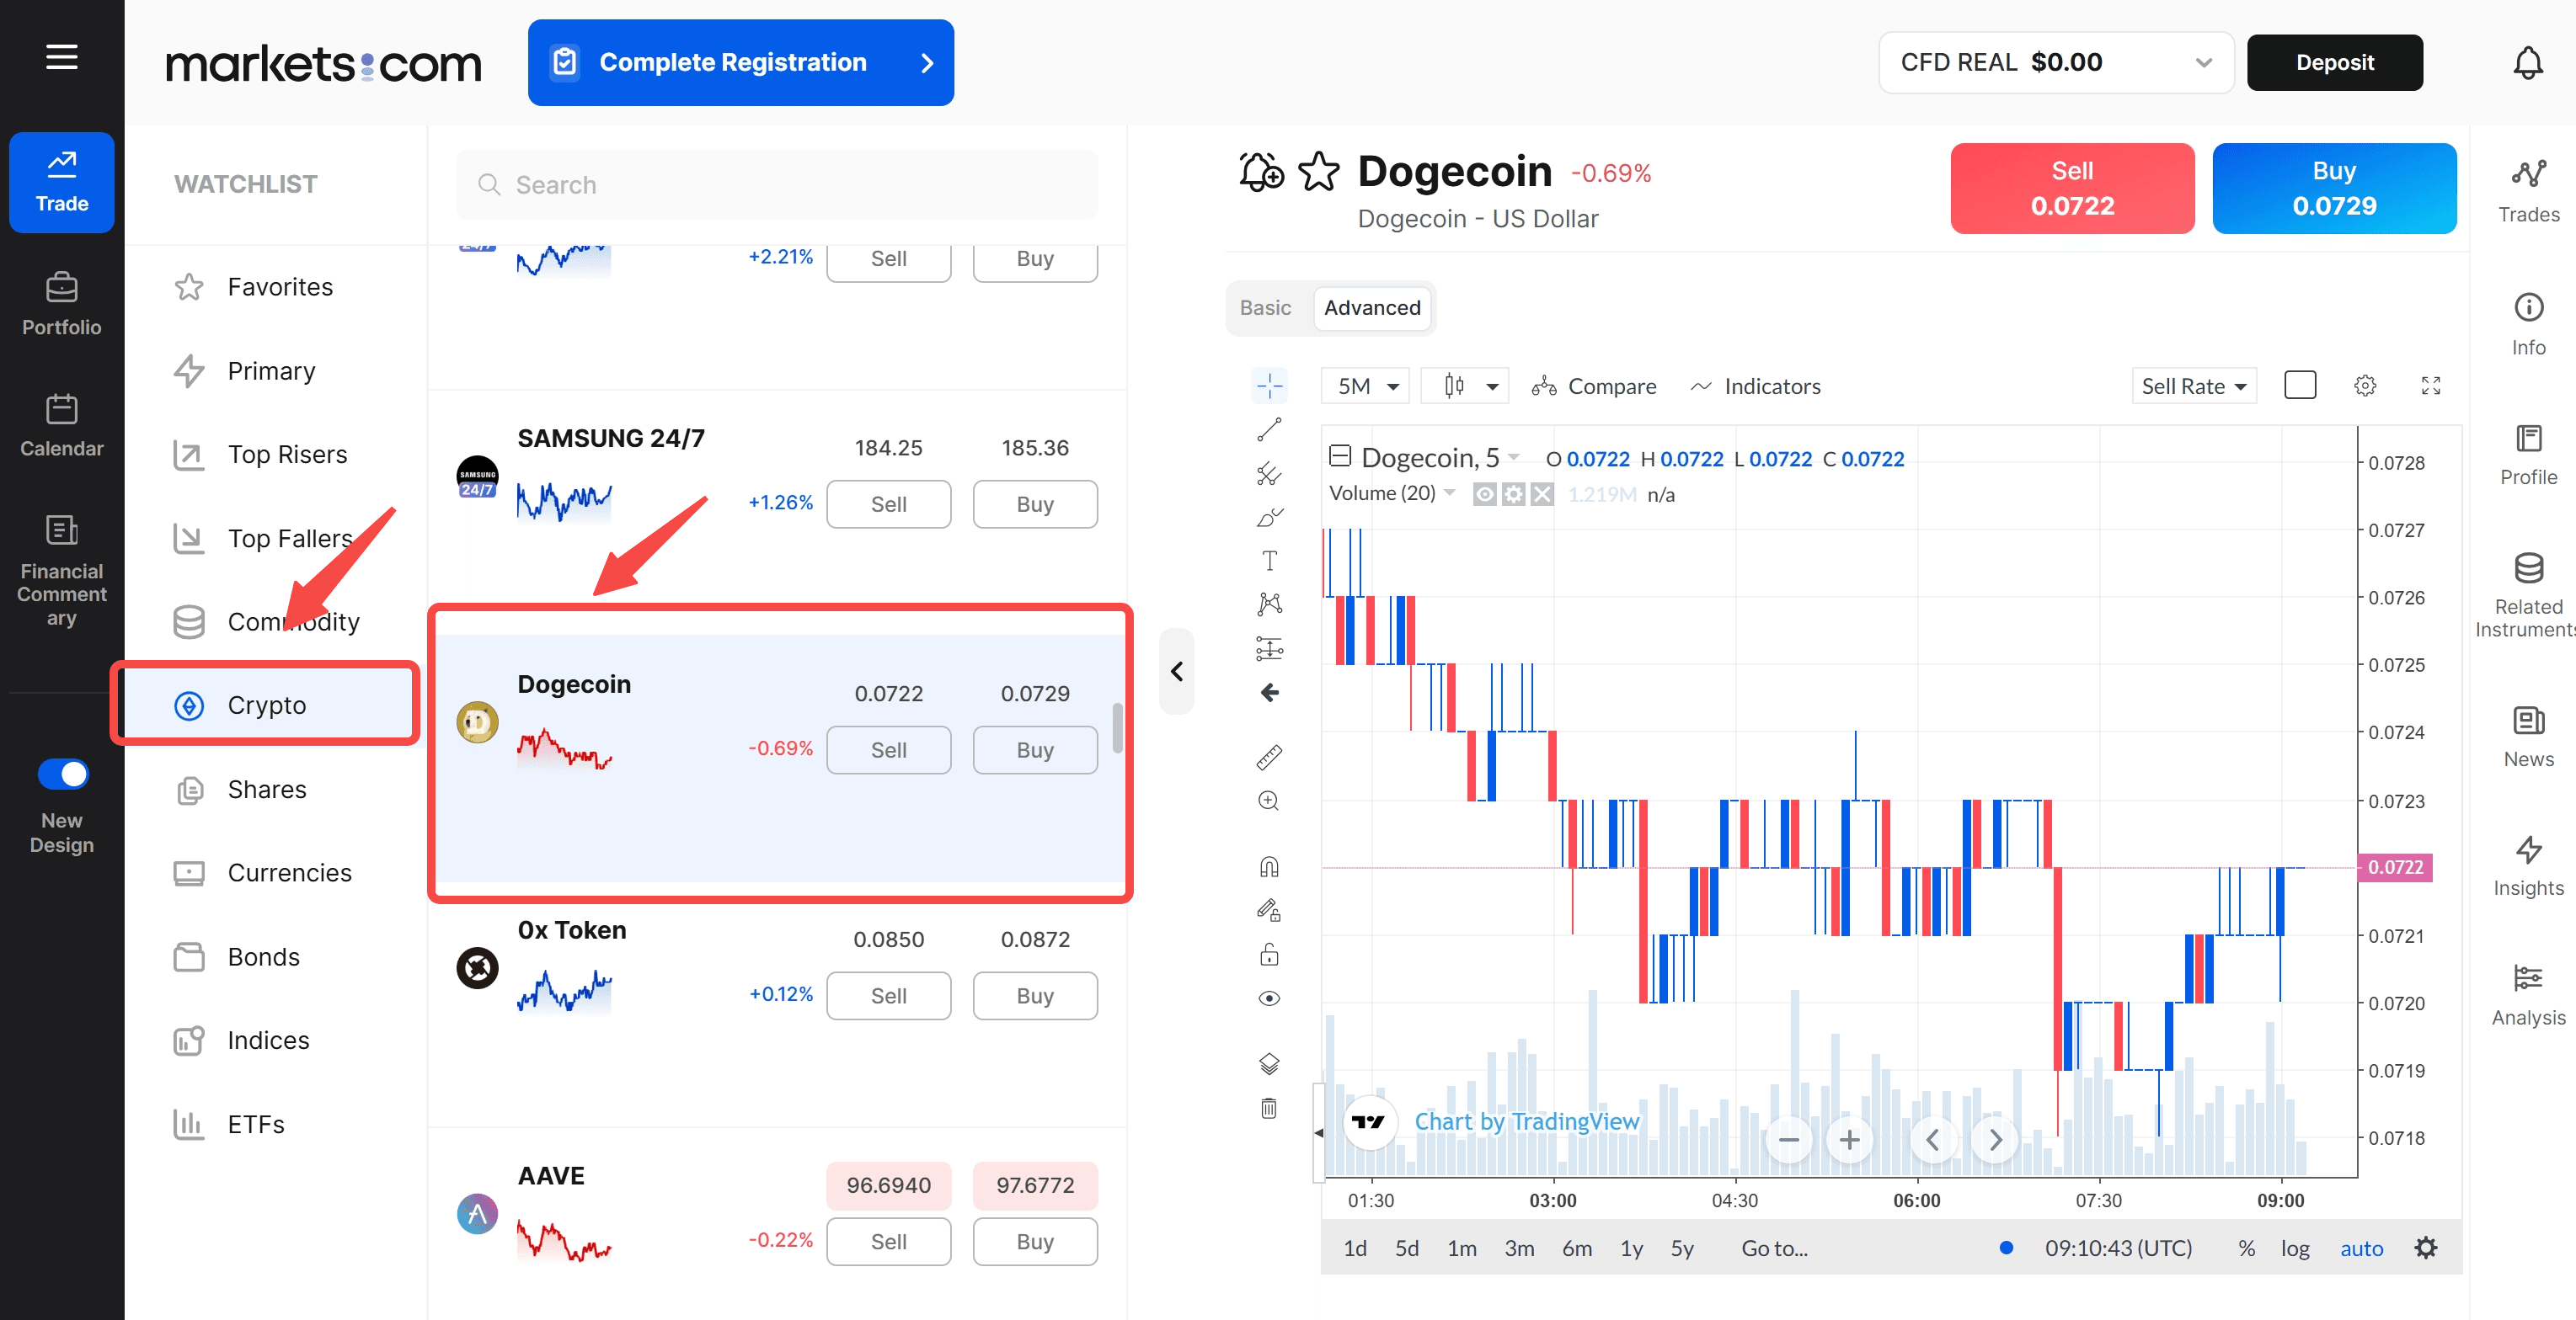
Task: Expand the Volume (20) indicator arrow
Action: pyautogui.click(x=1450, y=492)
